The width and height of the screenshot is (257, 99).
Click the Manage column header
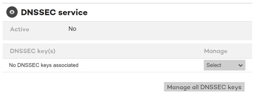coord(216,51)
